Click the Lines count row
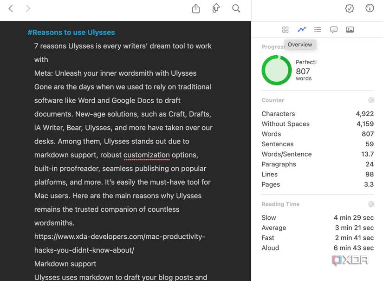This screenshot has height=281, width=383. coord(318,174)
